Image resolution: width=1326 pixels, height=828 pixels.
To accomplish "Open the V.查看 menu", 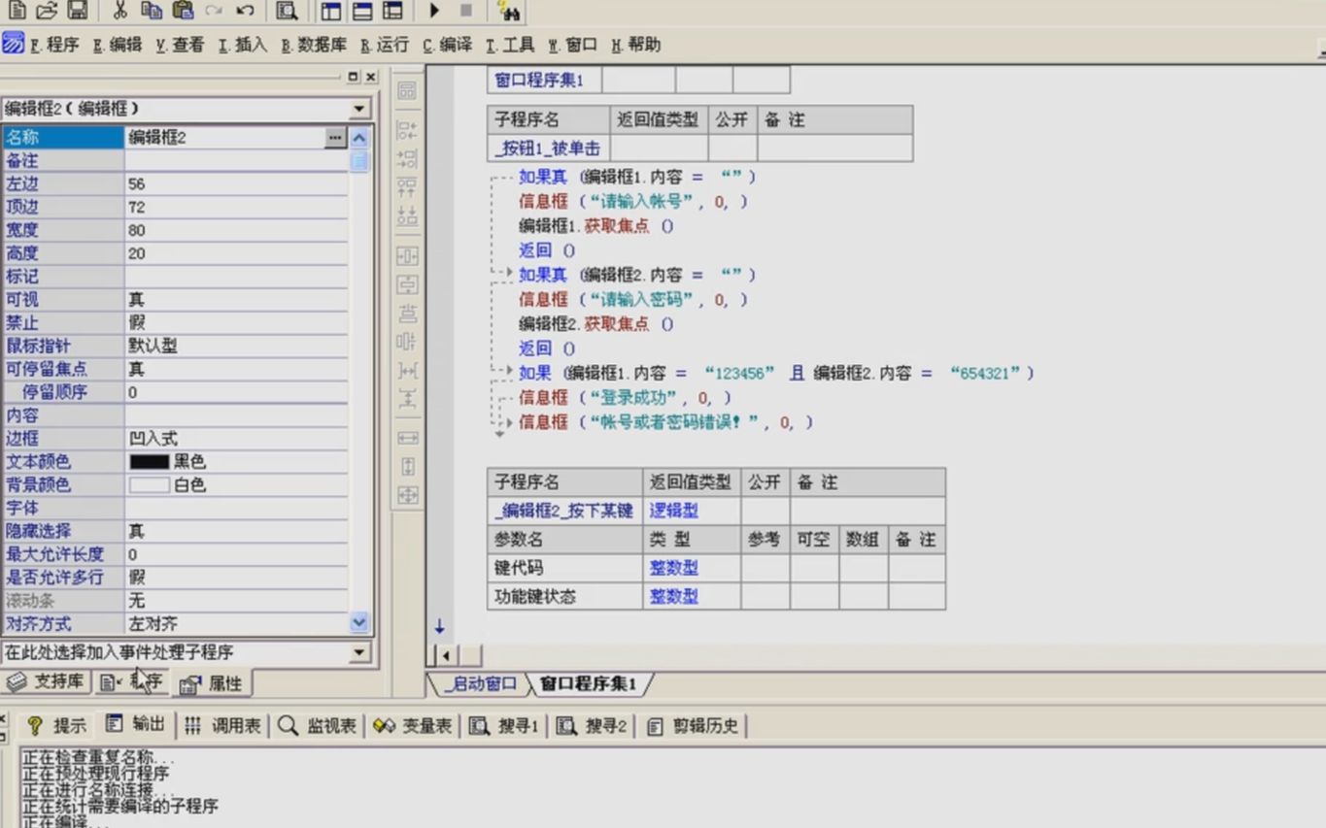I will pyautogui.click(x=180, y=45).
